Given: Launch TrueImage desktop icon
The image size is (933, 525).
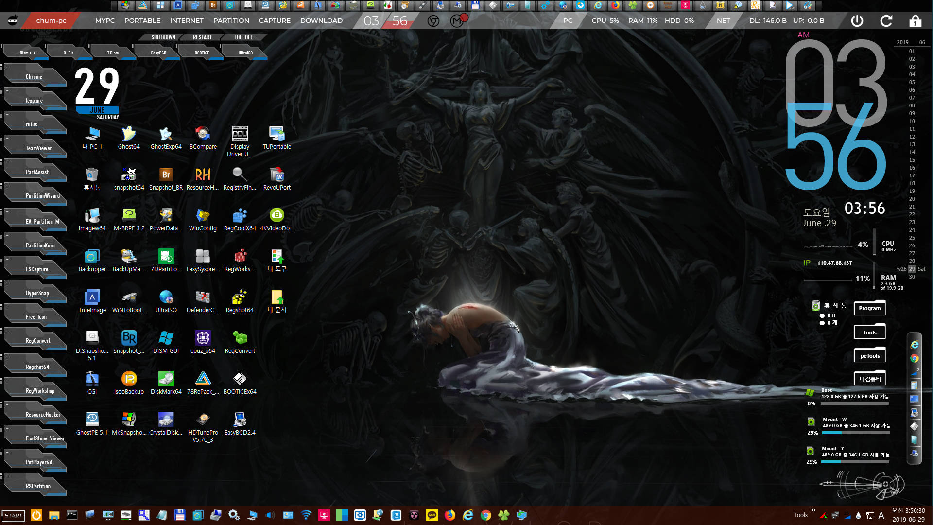Looking at the screenshot, I should [x=92, y=301].
